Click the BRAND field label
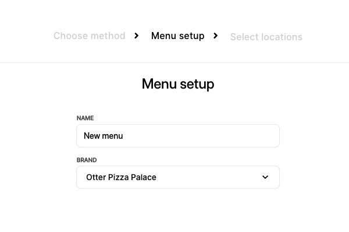Image resolution: width=349 pixels, height=232 pixels. 87,160
